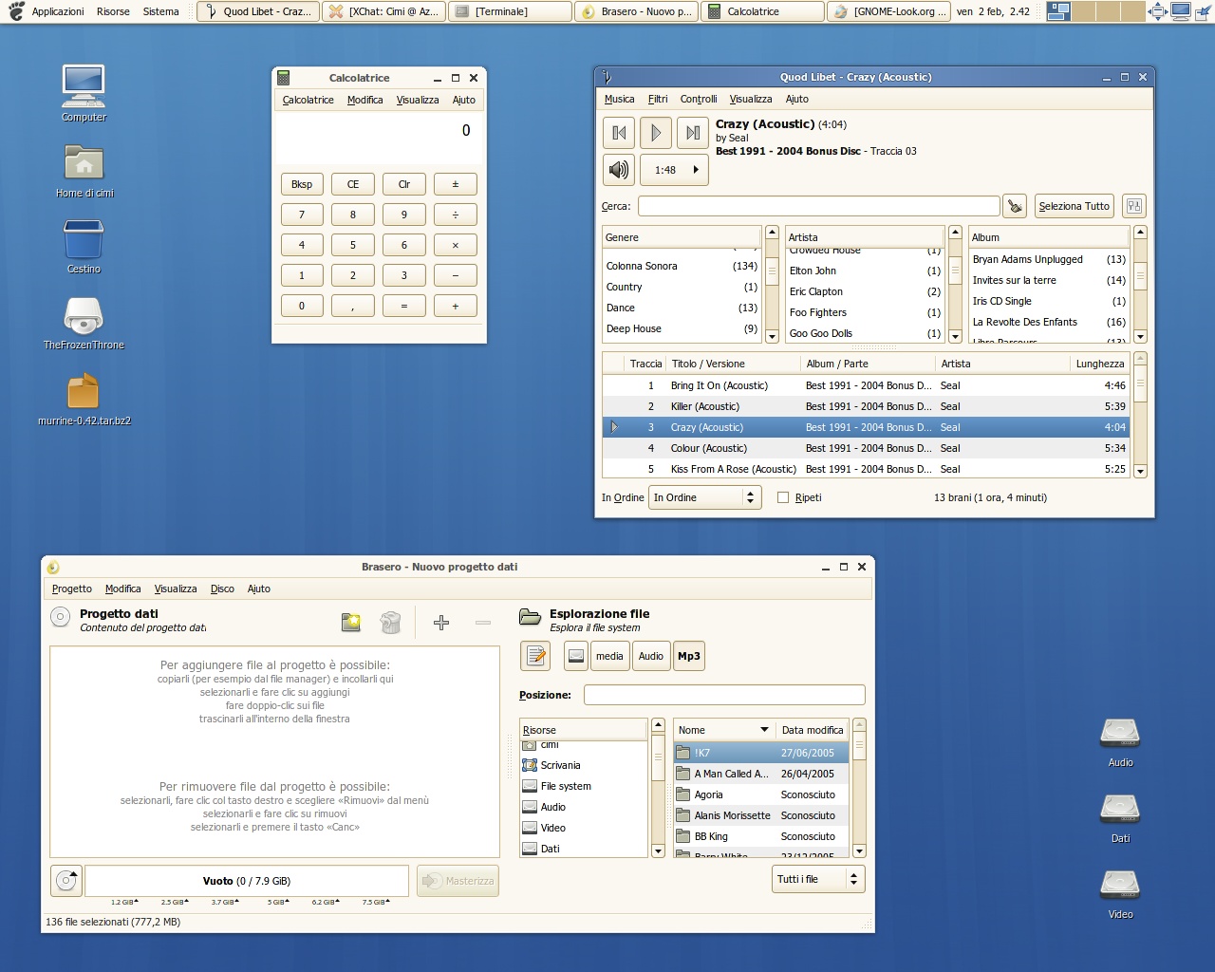The height and width of the screenshot is (972, 1215).
Task: Open browser preferences icon next to Seleziona Tutto
Action: pos(1133,206)
